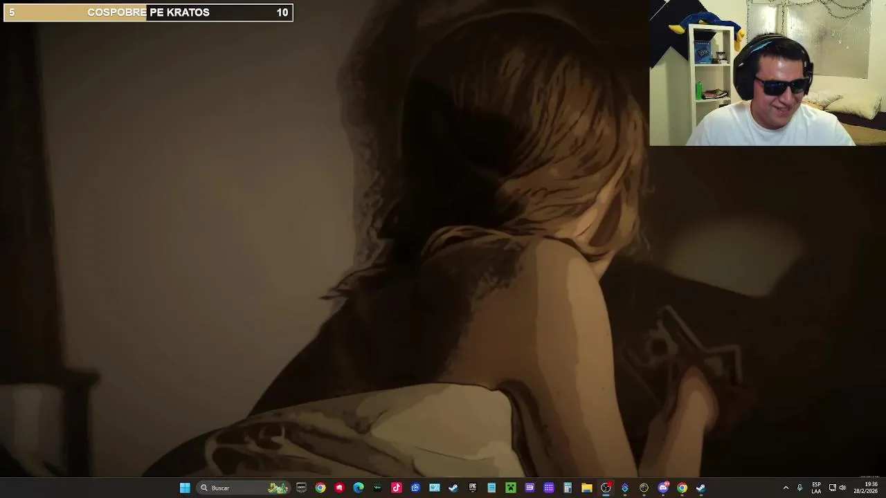Viewport: 886px width, 498px height.
Task: Open the clock showing 19:36
Action: (x=866, y=488)
